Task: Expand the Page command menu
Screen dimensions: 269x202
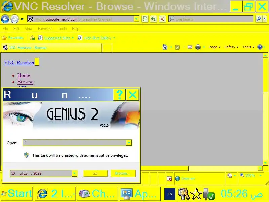Action: (x=215, y=47)
